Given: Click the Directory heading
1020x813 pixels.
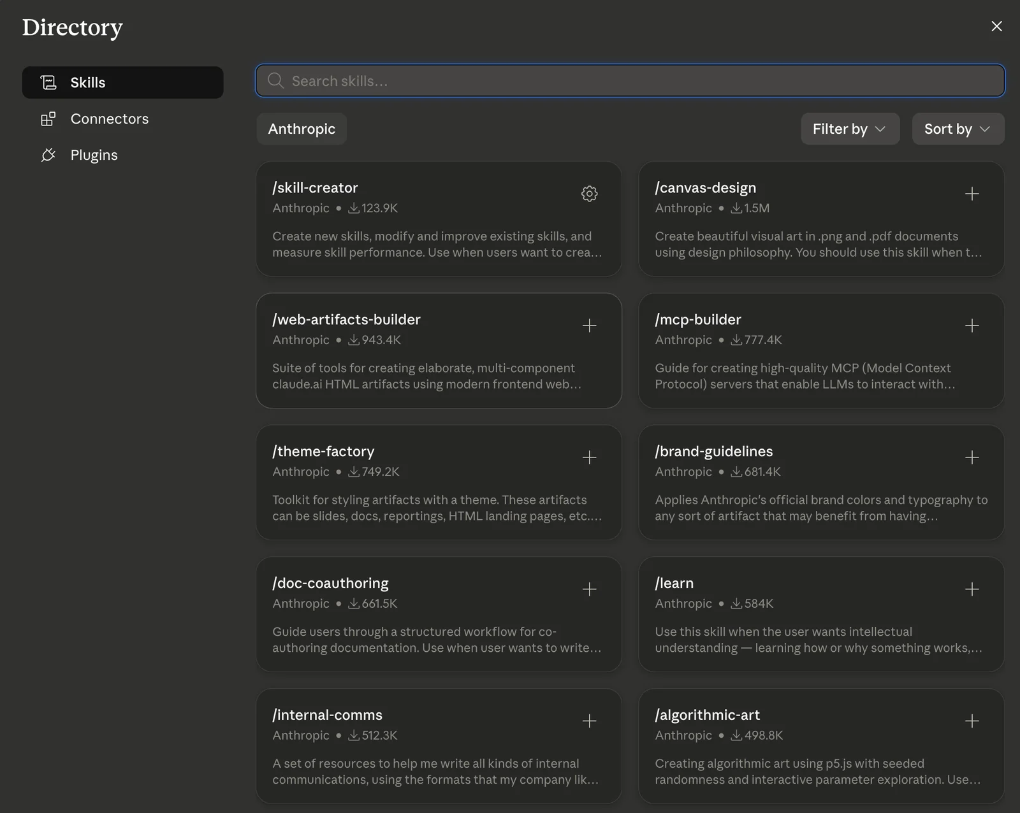Looking at the screenshot, I should pyautogui.click(x=73, y=27).
